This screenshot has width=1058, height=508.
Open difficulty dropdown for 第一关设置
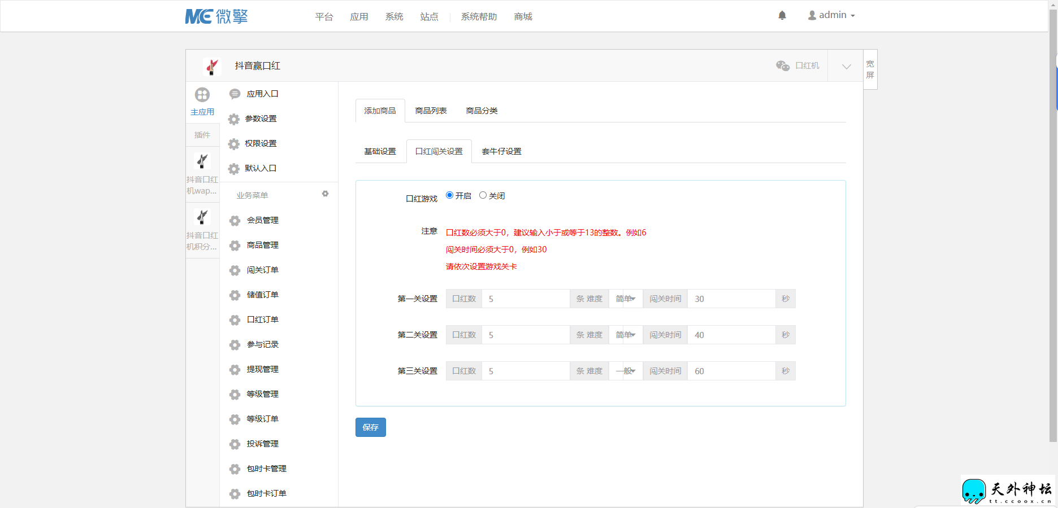pyautogui.click(x=626, y=299)
